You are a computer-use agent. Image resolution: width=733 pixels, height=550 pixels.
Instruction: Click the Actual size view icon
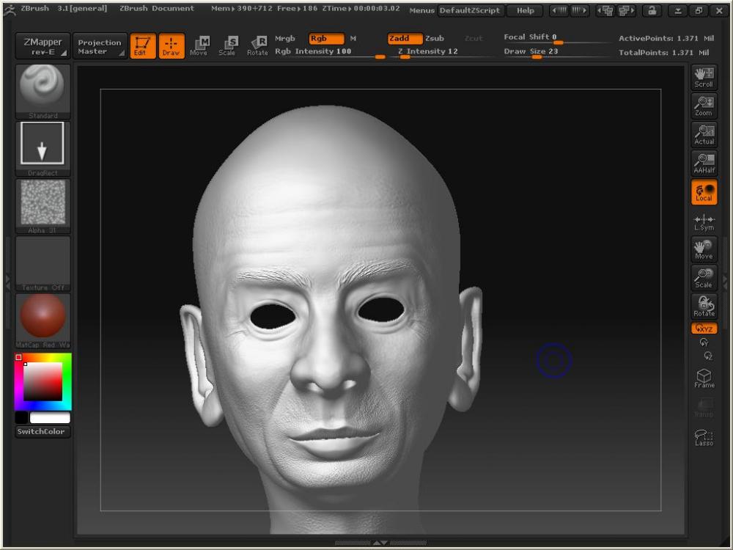(704, 135)
